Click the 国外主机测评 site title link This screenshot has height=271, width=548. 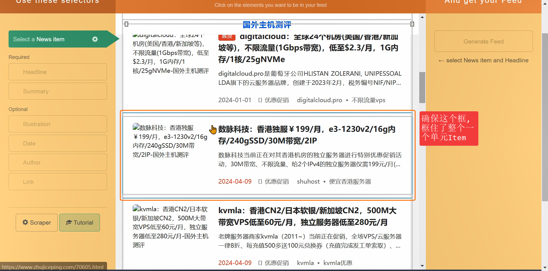(x=267, y=25)
